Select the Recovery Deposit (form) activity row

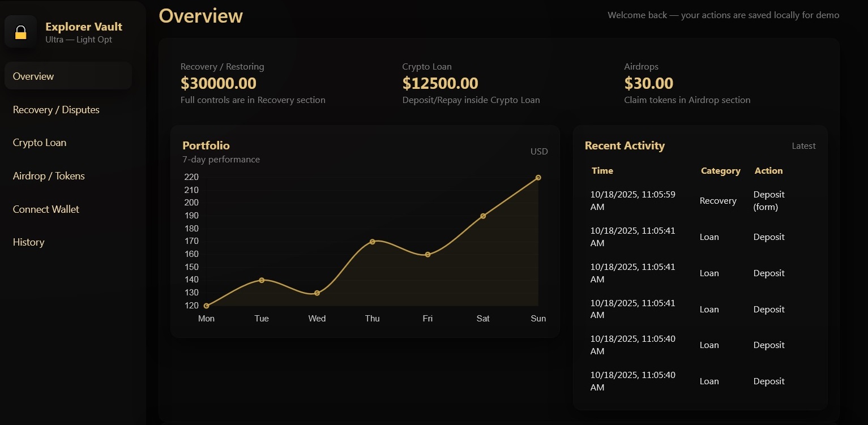(x=700, y=201)
